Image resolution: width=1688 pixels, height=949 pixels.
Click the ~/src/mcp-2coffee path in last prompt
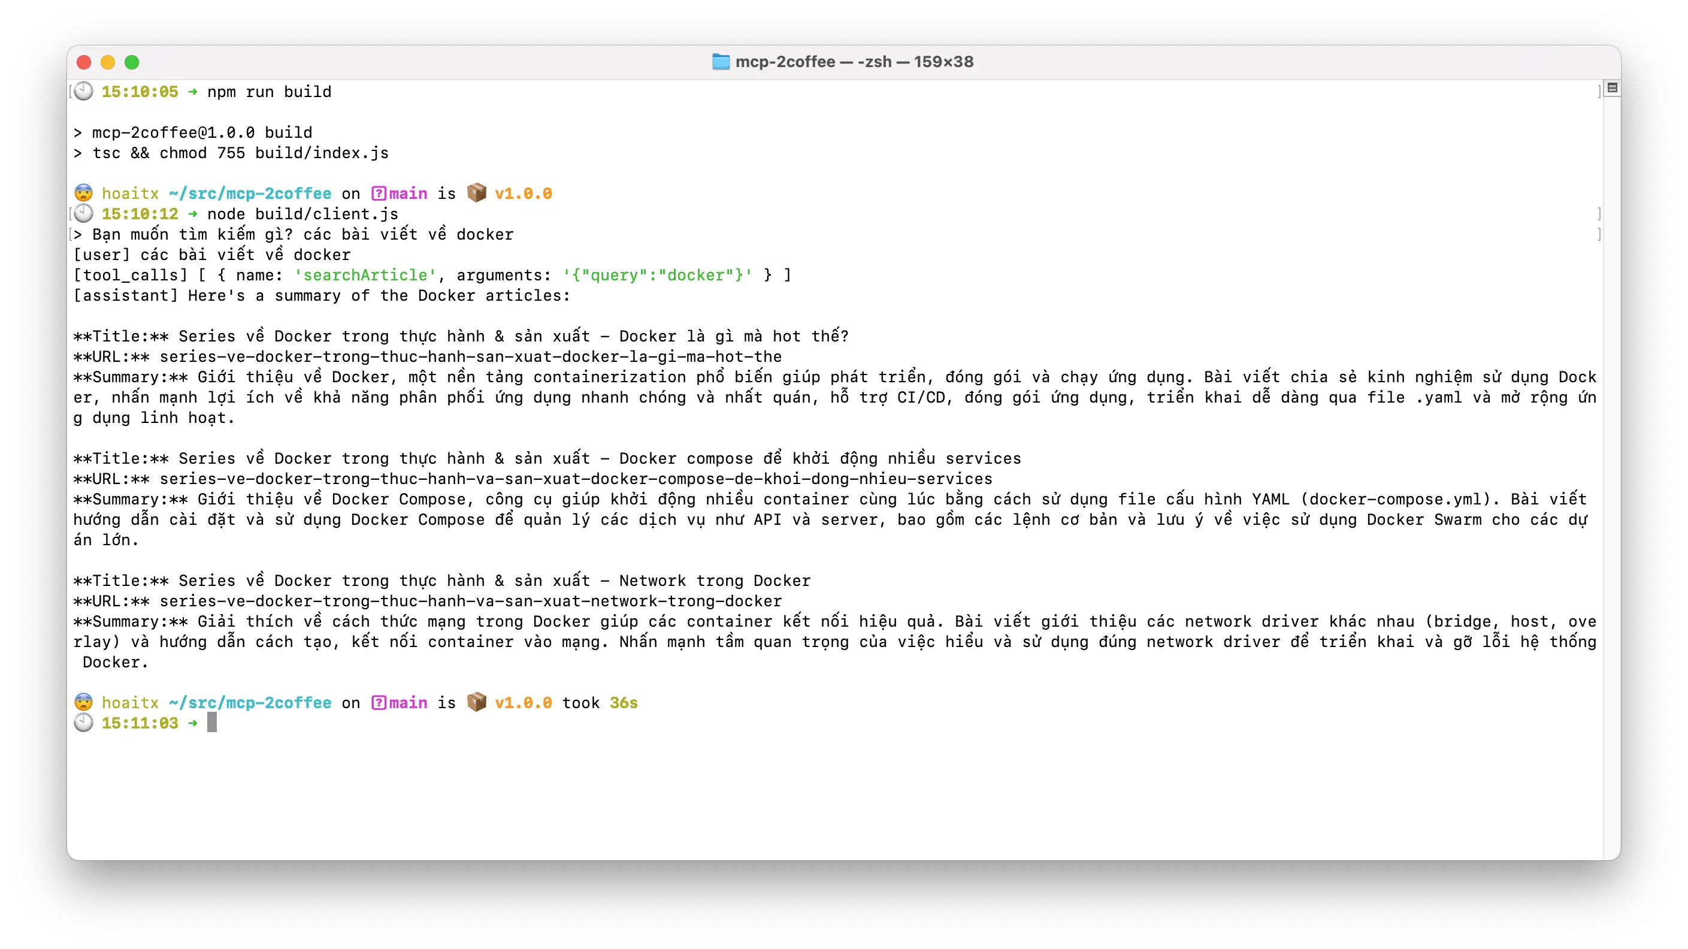(x=250, y=703)
